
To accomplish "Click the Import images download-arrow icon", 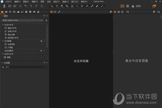I will [x=4, y=6].
